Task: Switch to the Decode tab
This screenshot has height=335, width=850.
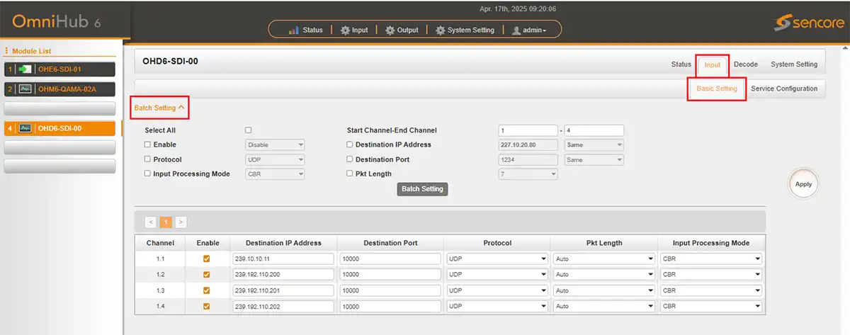Action: point(745,64)
